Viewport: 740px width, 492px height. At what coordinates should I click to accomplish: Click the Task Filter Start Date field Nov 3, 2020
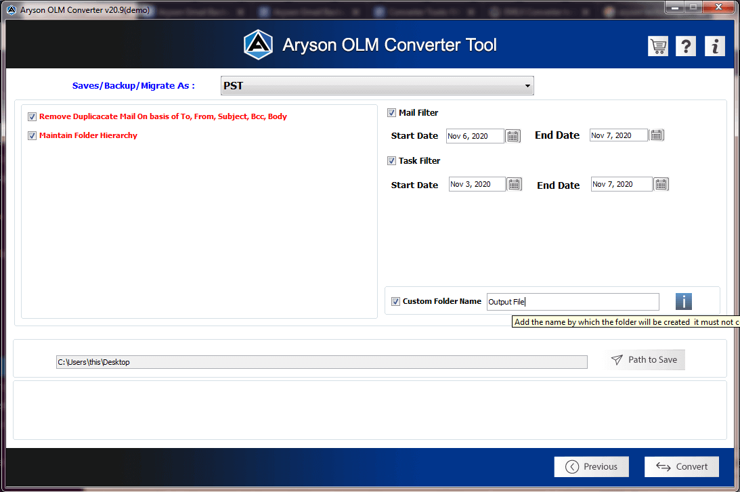(477, 185)
